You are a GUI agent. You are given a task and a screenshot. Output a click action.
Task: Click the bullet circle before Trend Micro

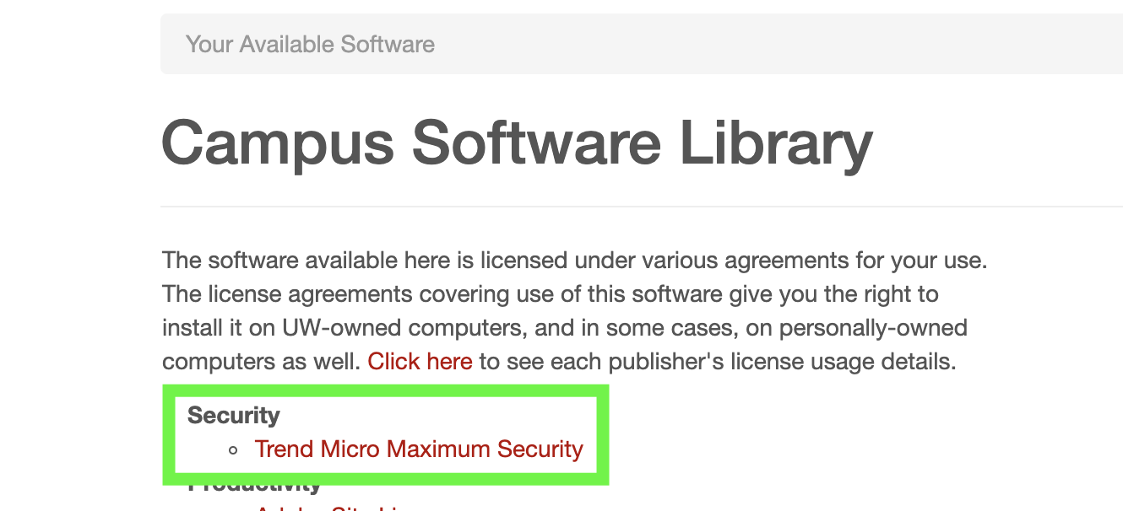[x=234, y=449]
